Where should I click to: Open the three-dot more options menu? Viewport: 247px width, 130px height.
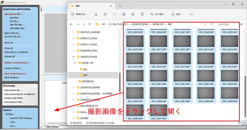point(191,14)
